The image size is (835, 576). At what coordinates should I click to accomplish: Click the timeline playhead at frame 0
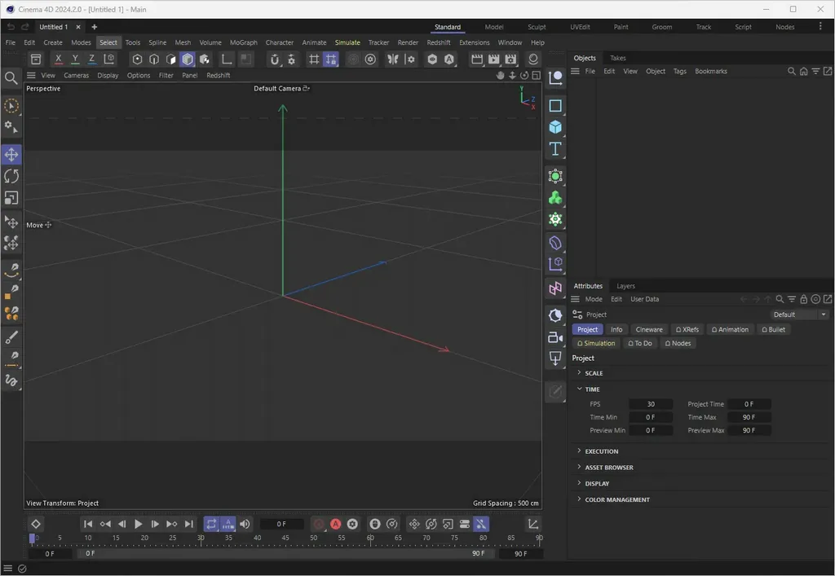pos(32,539)
